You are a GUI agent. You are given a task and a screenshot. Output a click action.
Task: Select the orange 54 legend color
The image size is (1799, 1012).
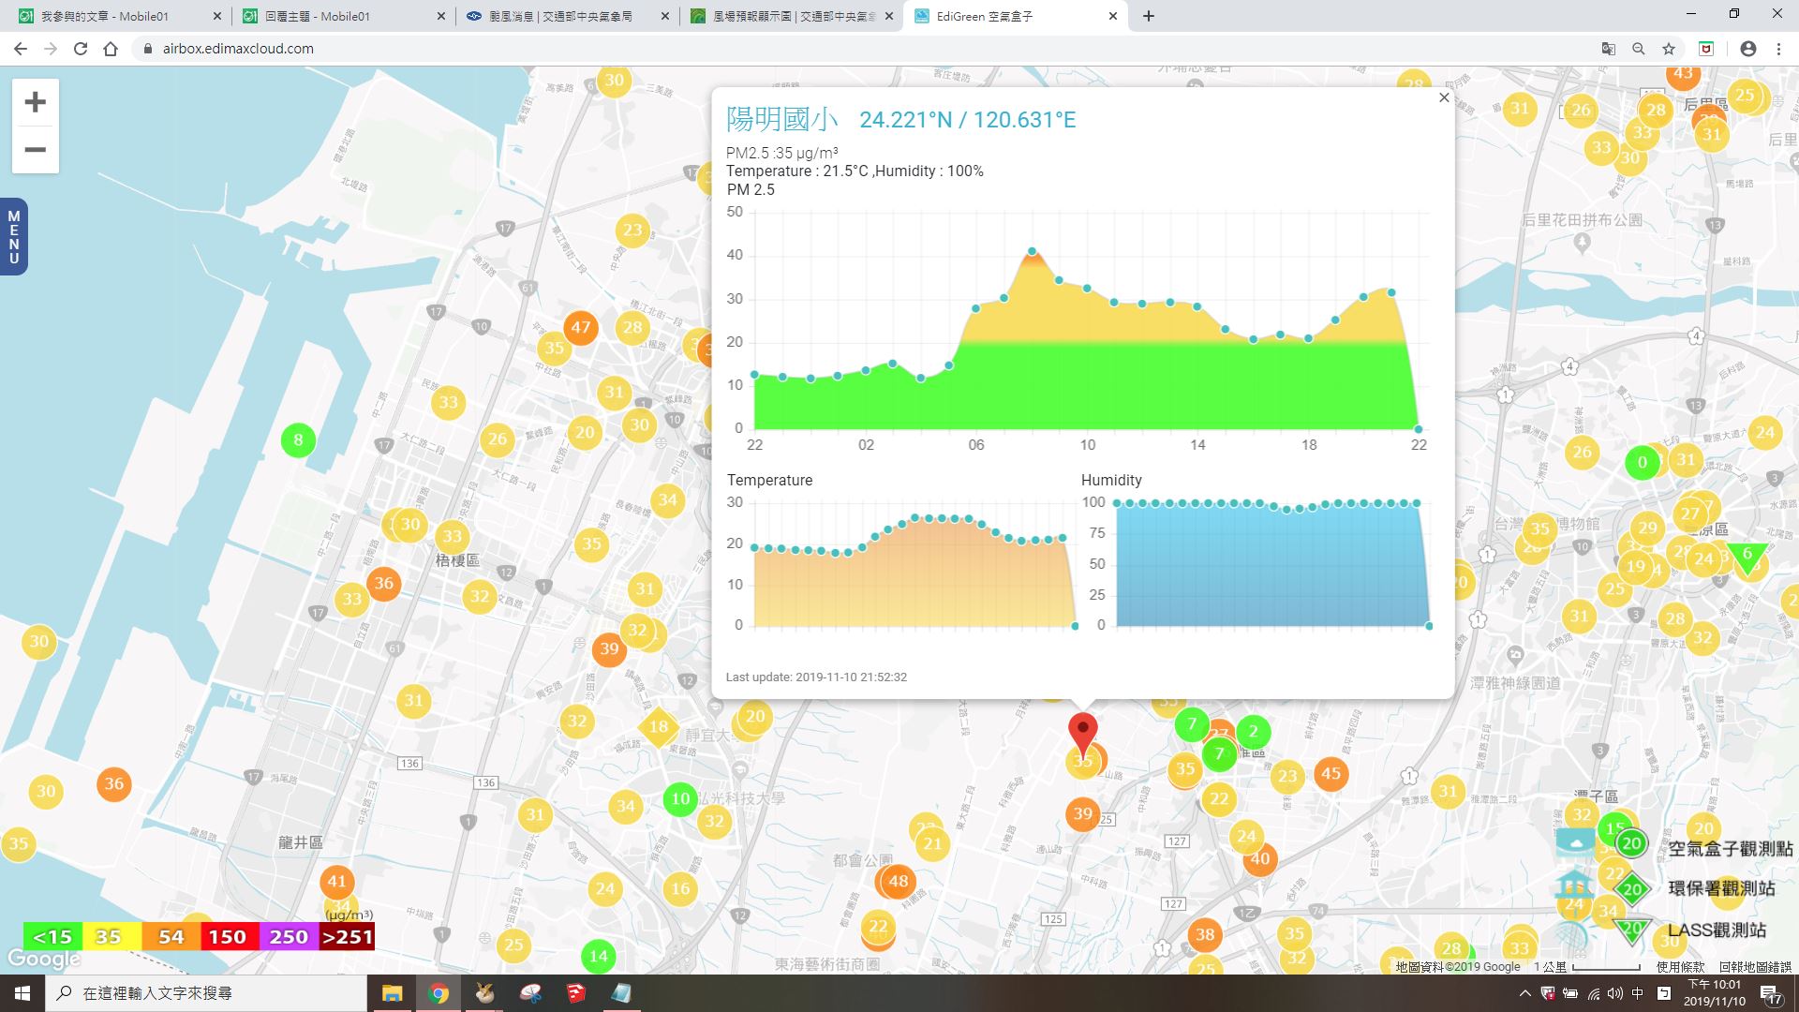tap(171, 937)
